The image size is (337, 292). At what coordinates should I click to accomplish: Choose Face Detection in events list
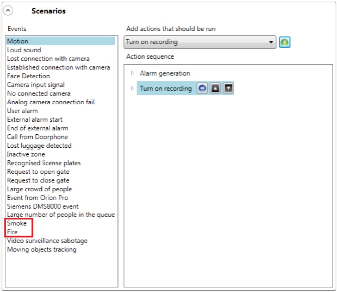pos(28,76)
